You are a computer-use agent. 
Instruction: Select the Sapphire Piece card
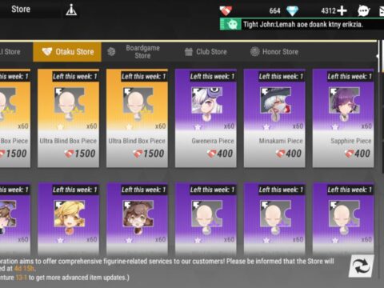click(343, 118)
